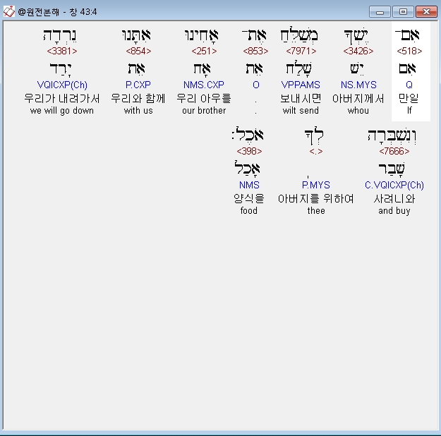441x436 pixels.
Task: Click Strong's number <251>
Action: pyautogui.click(x=204, y=51)
